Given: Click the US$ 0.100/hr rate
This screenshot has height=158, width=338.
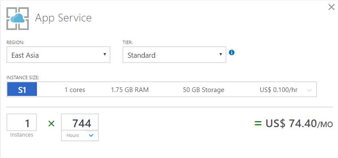Looking at the screenshot, I should tap(279, 89).
